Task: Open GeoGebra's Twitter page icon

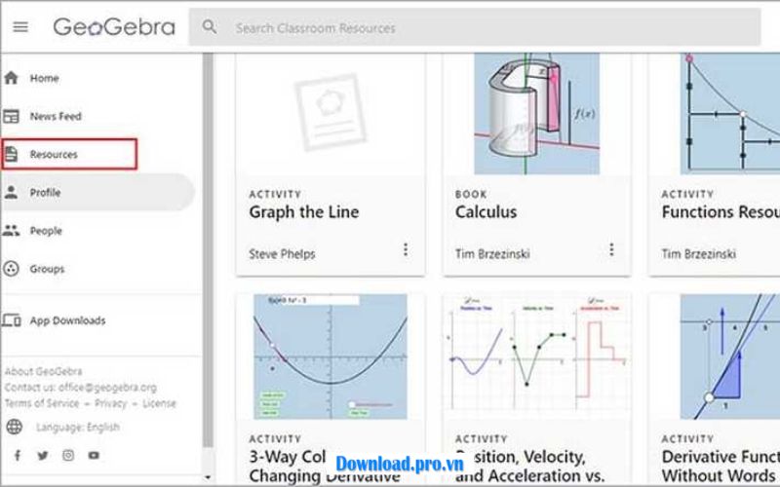Action: (x=42, y=455)
